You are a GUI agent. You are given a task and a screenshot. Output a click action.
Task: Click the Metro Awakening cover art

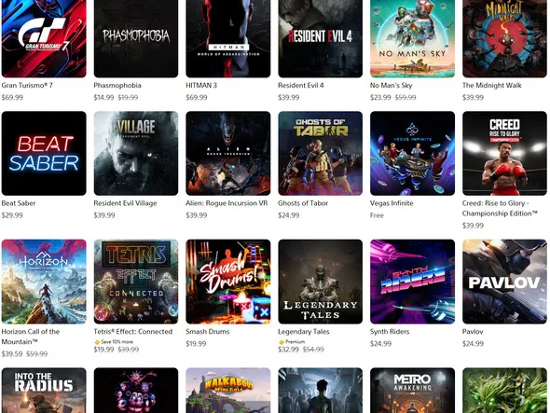(x=412, y=391)
